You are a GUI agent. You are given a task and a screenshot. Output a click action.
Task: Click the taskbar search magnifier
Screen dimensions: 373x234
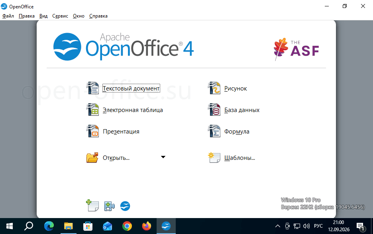29,226
